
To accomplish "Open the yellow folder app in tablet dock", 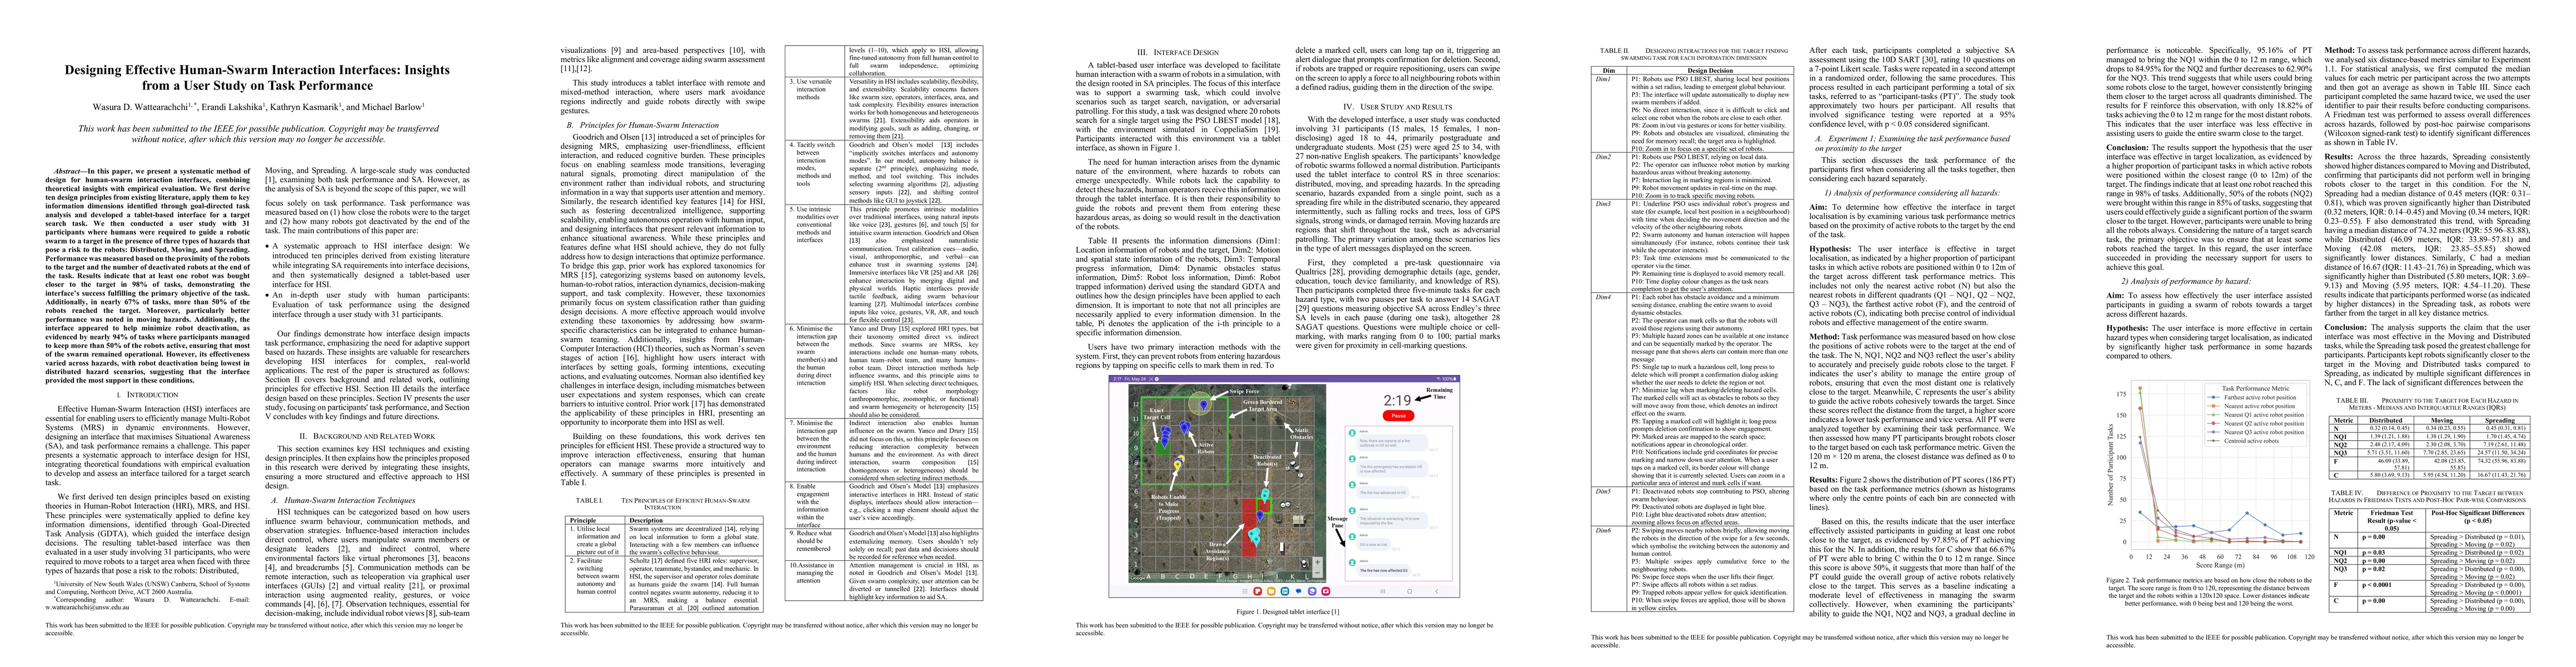I will [x=1271, y=592].
